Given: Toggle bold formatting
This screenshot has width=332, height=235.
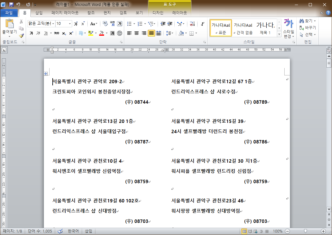Looking at the screenshot, I should pyautogui.click(x=31, y=33).
